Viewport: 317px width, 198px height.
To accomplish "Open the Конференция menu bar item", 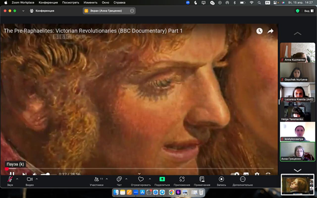I will click(x=48, y=3).
